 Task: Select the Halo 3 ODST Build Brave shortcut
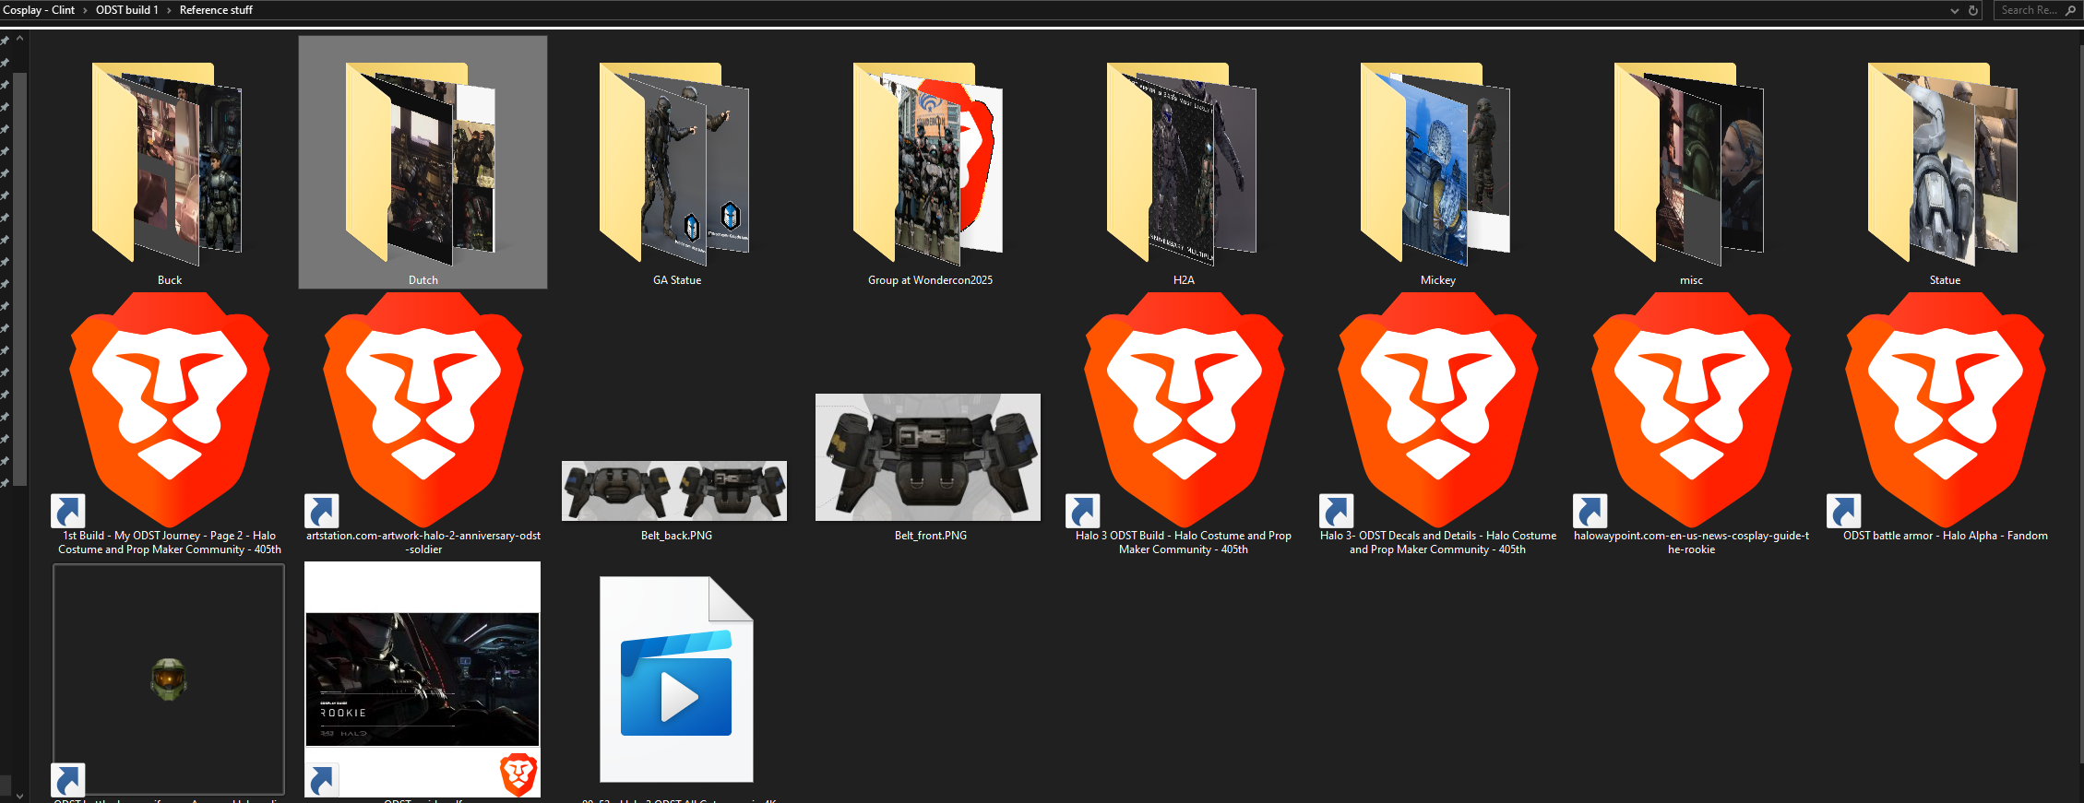pyautogui.click(x=1184, y=424)
